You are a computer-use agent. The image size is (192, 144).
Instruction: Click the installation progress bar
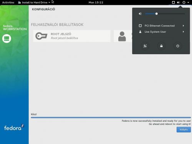(x=111, y=118)
